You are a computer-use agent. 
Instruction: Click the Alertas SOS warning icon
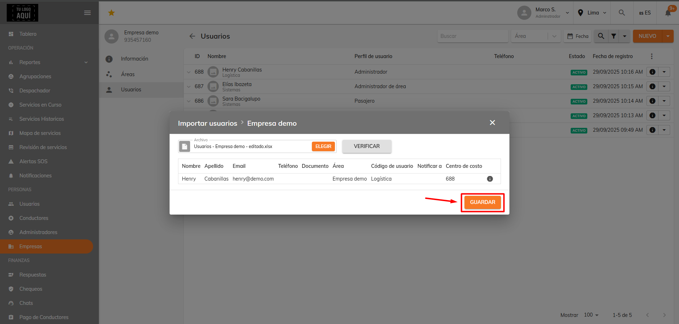pyautogui.click(x=11, y=161)
